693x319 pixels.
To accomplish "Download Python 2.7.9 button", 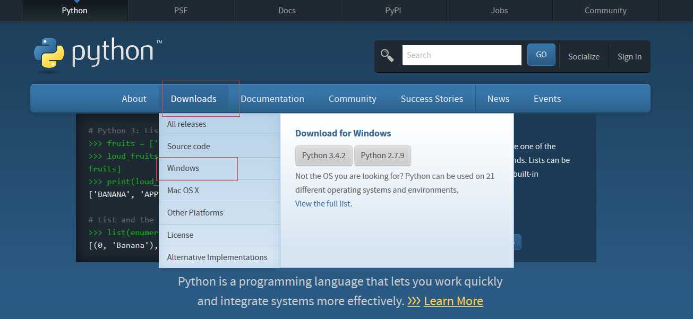I will (382, 156).
